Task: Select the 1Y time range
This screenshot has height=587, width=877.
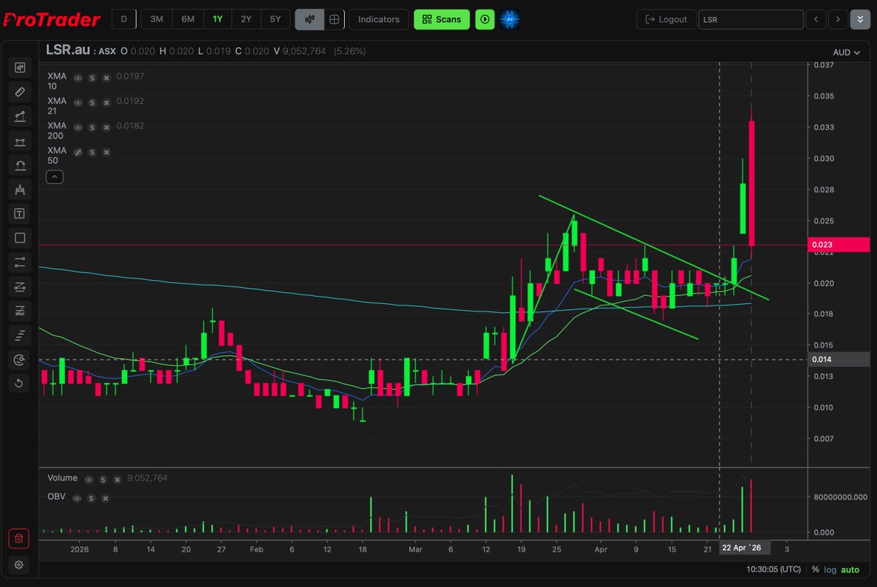Action: click(x=218, y=19)
